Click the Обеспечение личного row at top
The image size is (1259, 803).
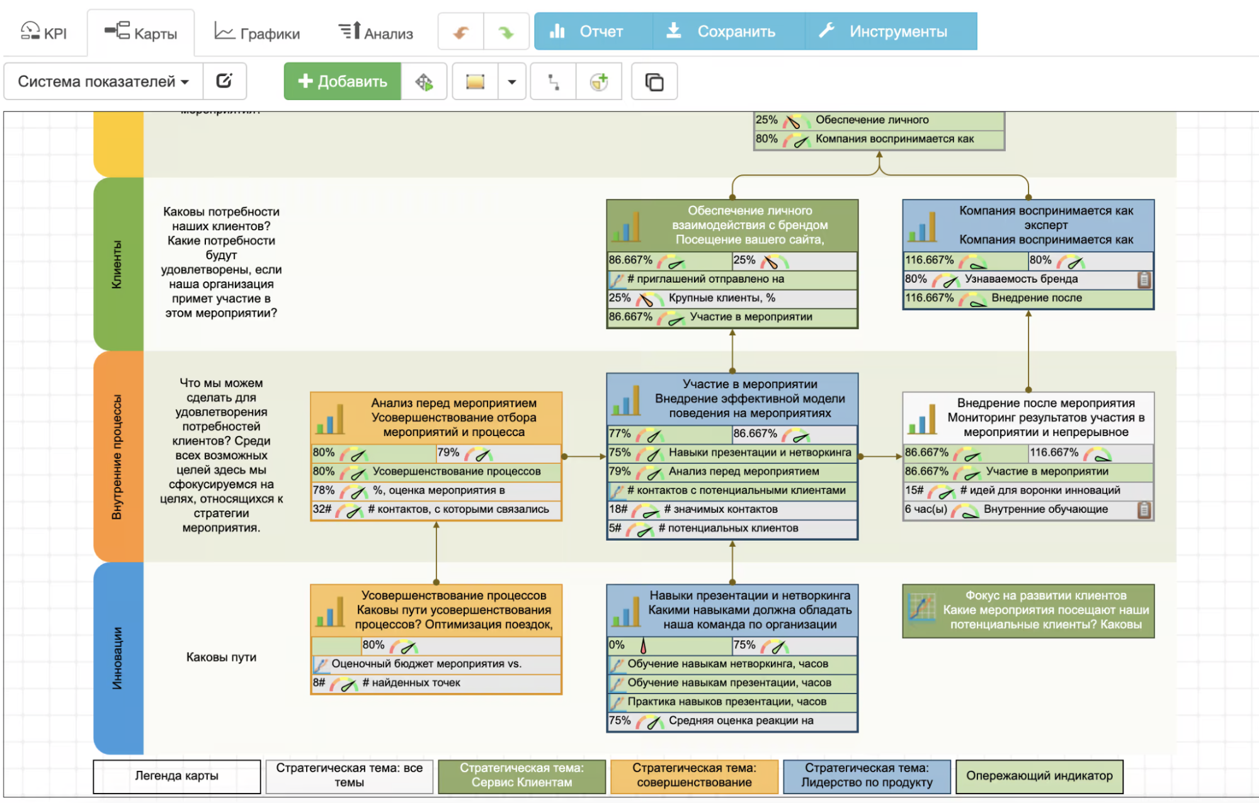(879, 121)
